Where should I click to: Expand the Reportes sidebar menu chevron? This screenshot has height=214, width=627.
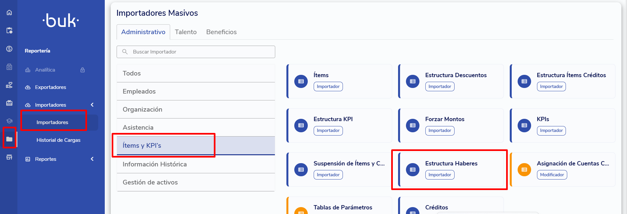tap(92, 159)
